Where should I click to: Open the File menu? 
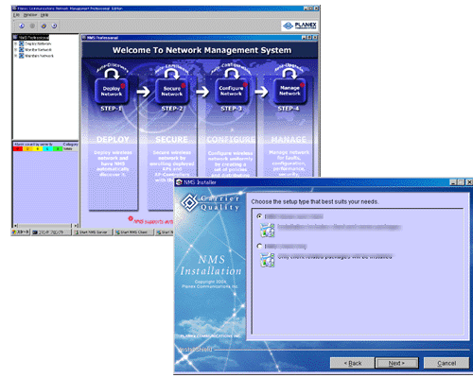pos(16,15)
